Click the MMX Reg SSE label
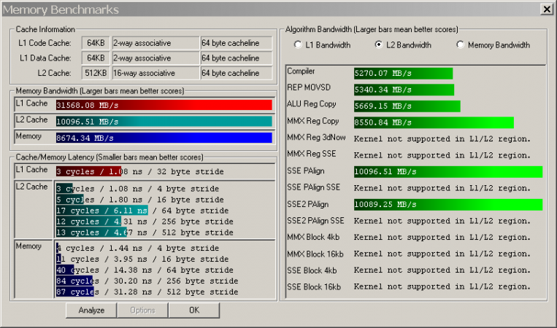This screenshot has height=328, width=557. 312,154
